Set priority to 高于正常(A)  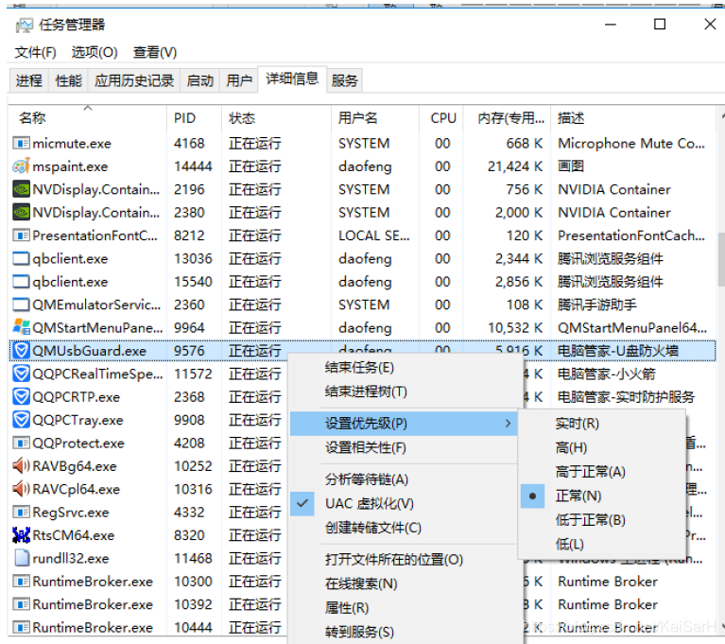pos(601,472)
